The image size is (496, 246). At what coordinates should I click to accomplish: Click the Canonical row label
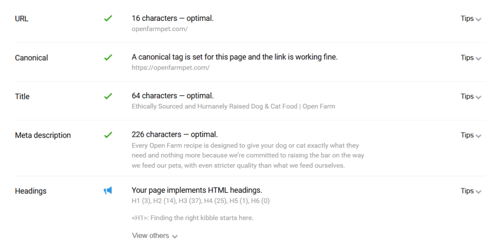click(31, 58)
